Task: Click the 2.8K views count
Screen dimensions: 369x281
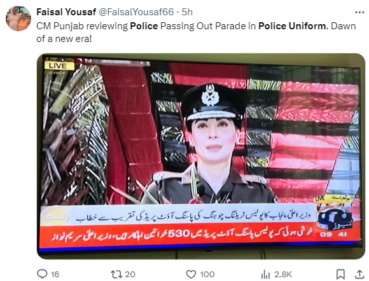Action: 283,275
